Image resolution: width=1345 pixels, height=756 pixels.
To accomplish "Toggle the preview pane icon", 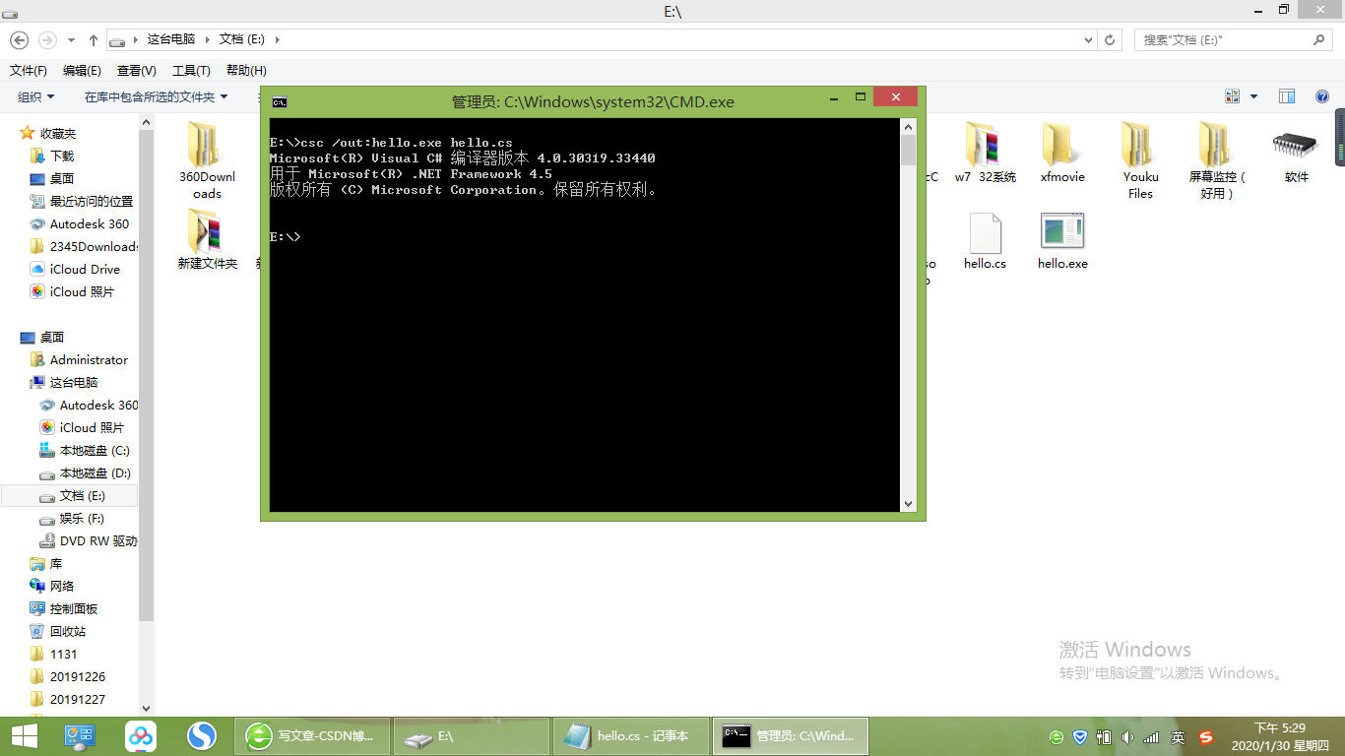I will click(x=1287, y=96).
